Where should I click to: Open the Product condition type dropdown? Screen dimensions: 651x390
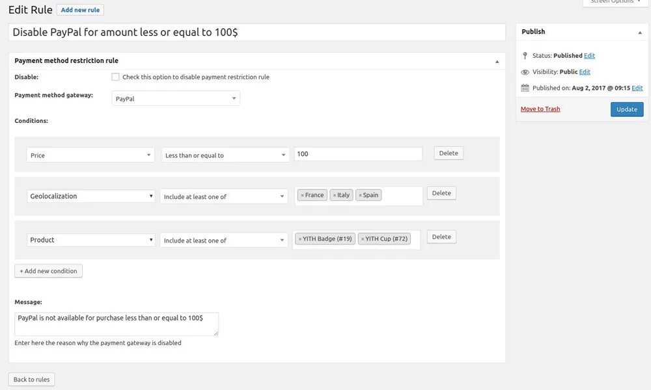point(90,240)
